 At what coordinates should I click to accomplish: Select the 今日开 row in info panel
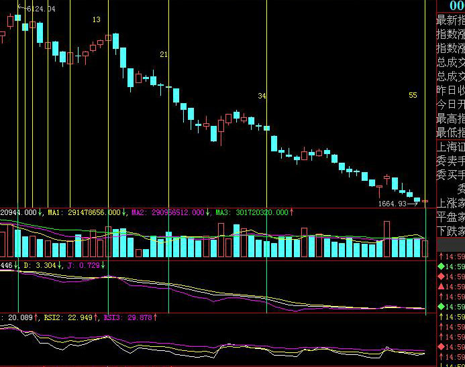tap(450, 104)
